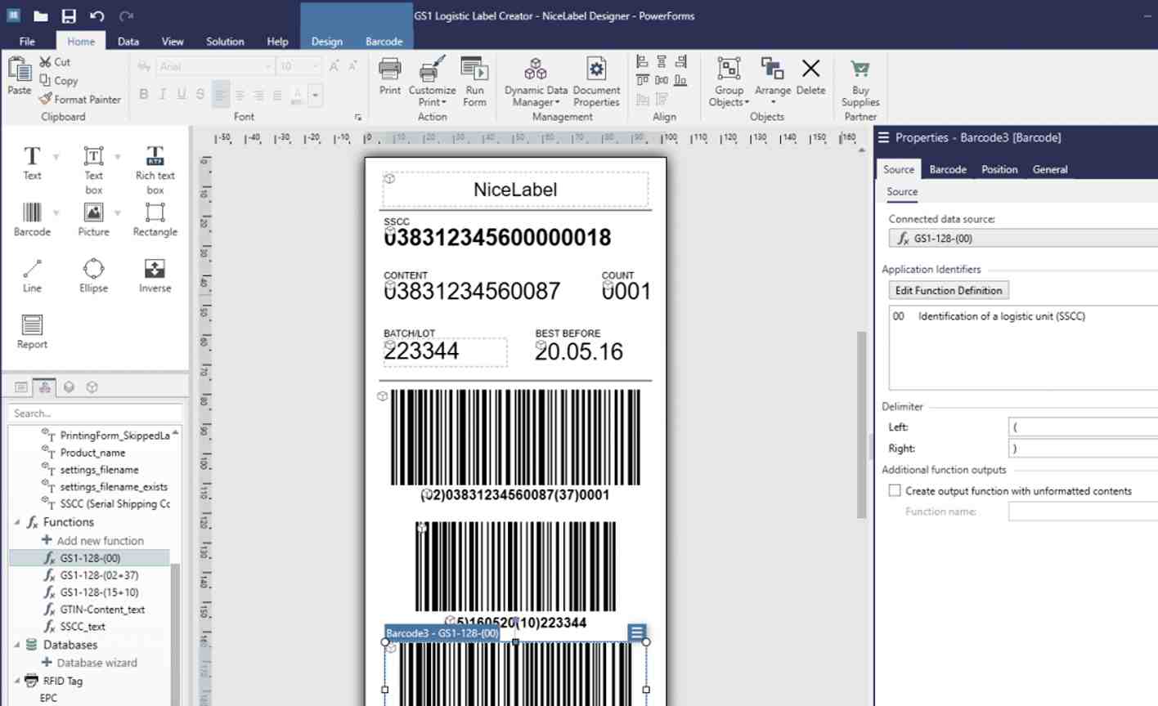Viewport: 1158px width, 706px height.
Task: Select SSCC_text function
Action: tap(74, 627)
